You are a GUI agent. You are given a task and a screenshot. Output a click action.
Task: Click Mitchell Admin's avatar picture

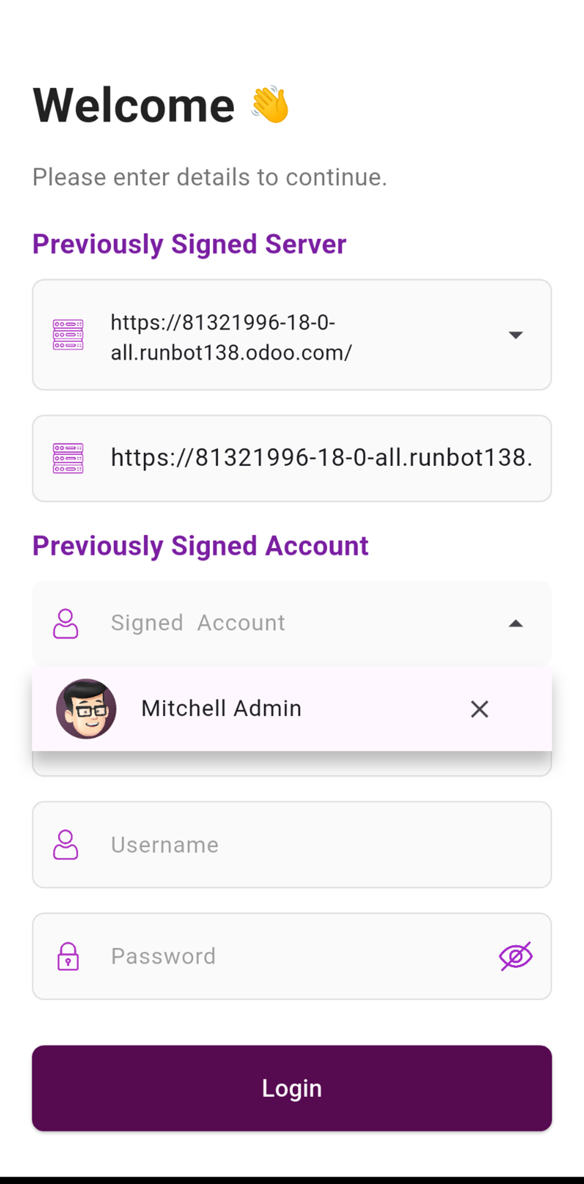(x=87, y=709)
